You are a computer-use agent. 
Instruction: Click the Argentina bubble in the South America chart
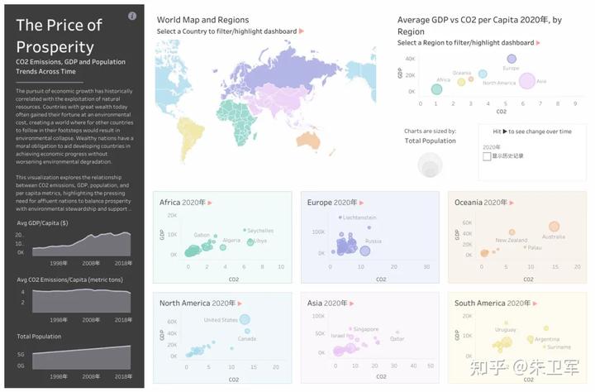click(x=531, y=339)
